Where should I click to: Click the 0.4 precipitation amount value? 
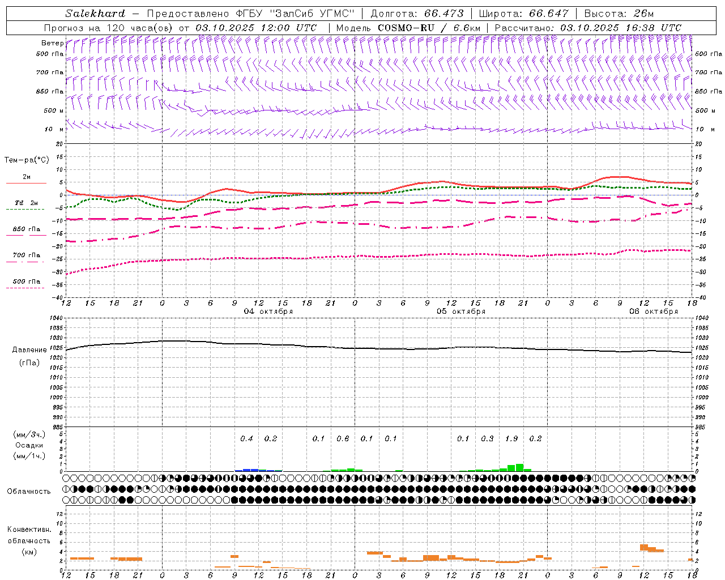[x=246, y=439]
